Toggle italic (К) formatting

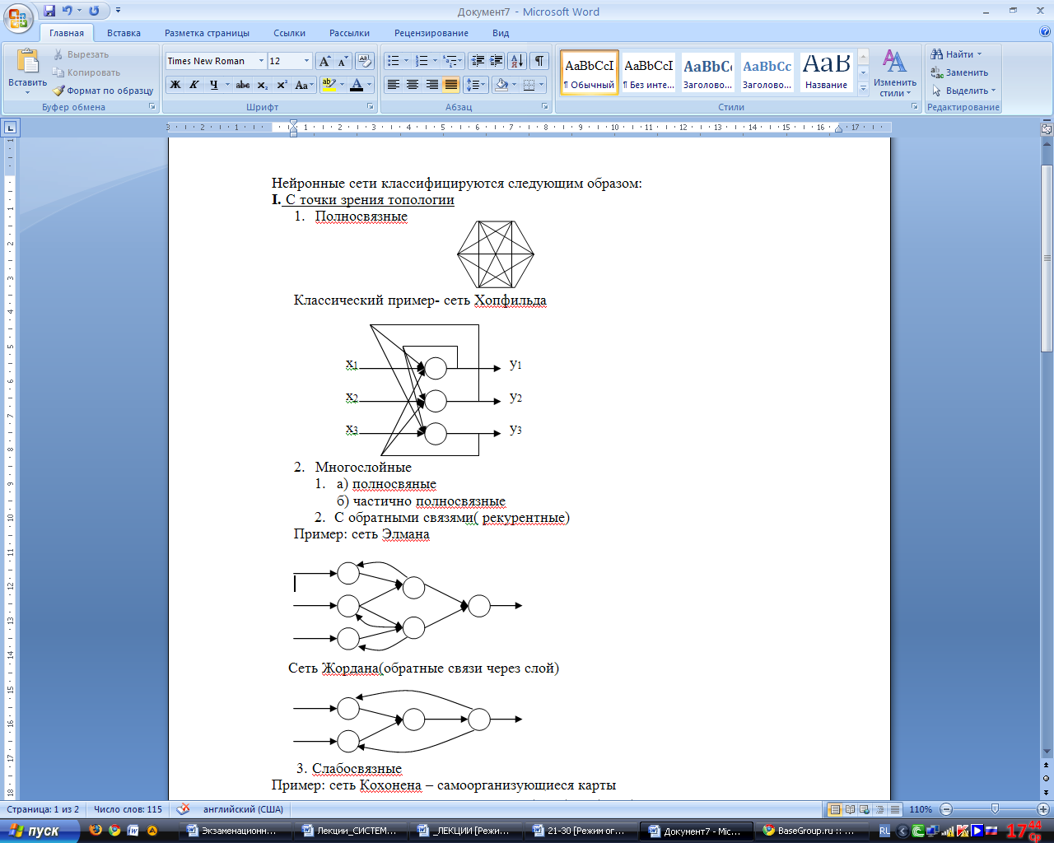click(194, 85)
